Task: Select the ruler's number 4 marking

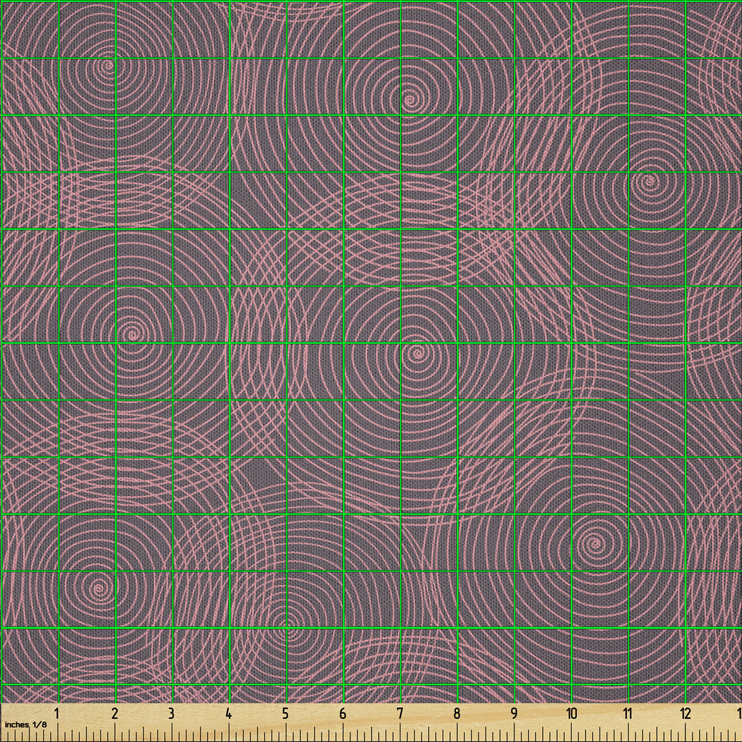Action: point(229,713)
